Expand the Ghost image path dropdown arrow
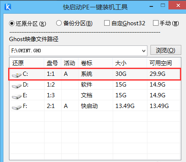This screenshot has height=162, width=186. pyautogui.click(x=144, y=51)
